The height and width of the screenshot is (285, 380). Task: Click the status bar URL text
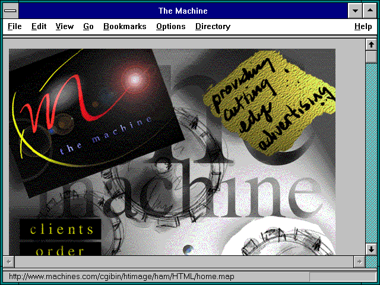click(x=121, y=277)
